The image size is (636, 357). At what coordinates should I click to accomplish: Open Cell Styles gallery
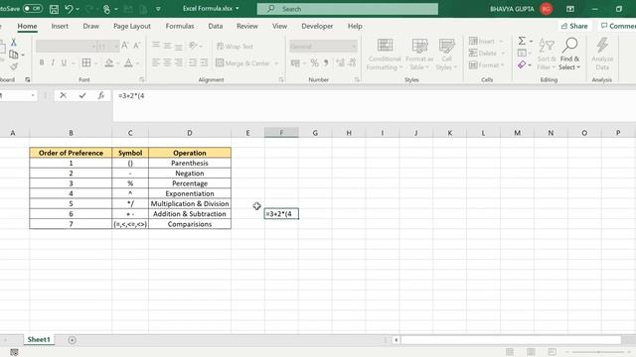(446, 55)
